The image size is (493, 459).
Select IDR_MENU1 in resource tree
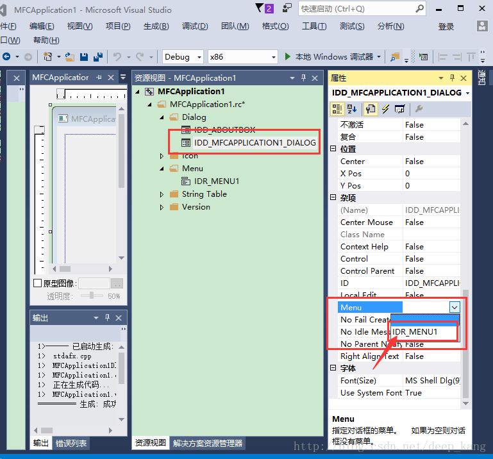tap(217, 181)
